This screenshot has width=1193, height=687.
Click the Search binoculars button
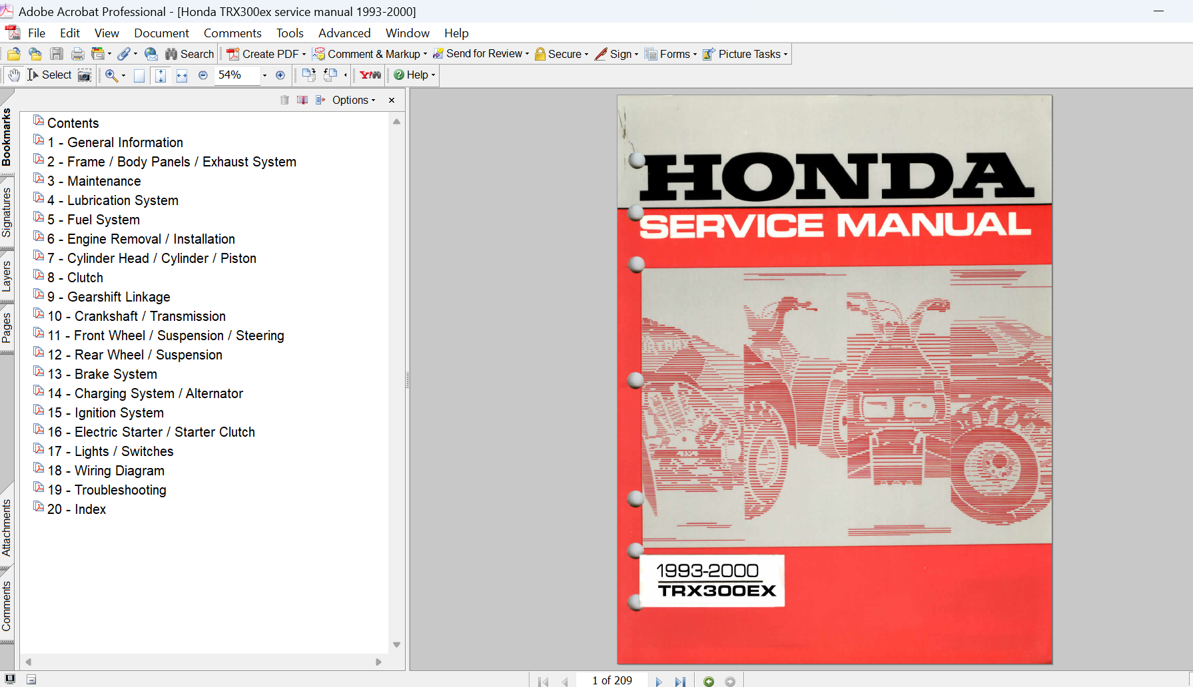[x=190, y=54]
